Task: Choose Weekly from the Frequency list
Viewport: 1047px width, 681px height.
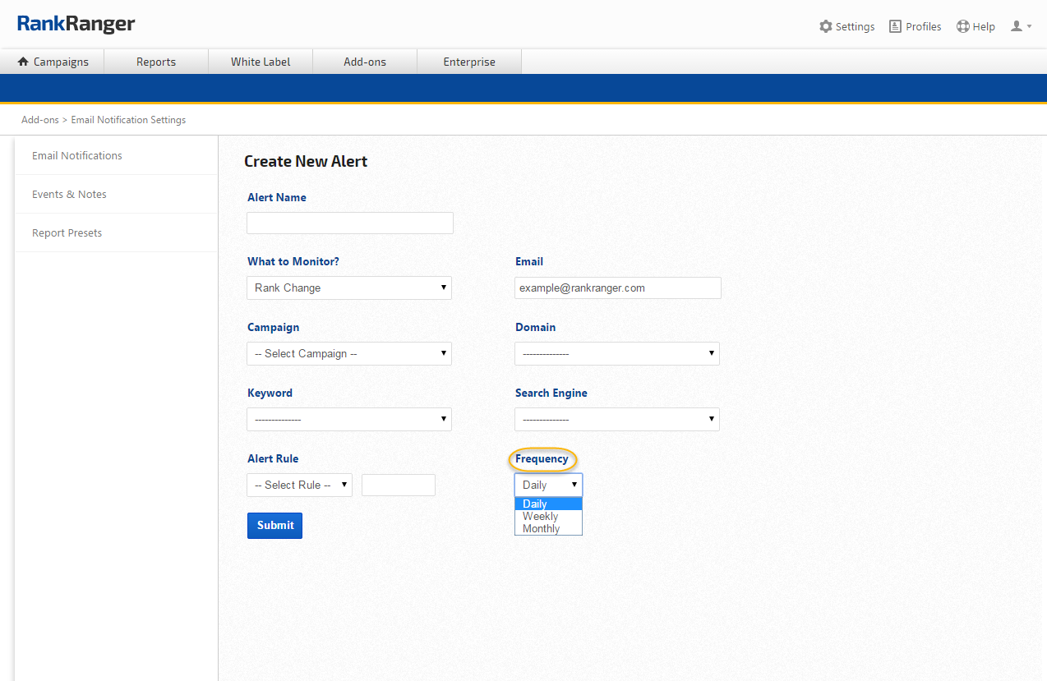Action: pyautogui.click(x=541, y=517)
